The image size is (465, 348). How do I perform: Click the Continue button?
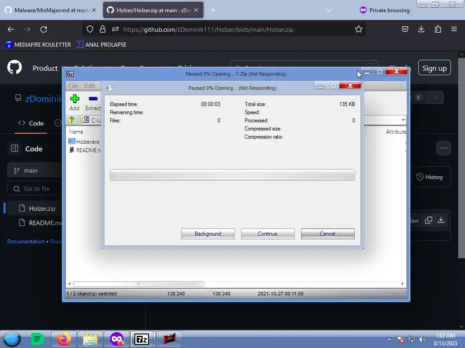tap(267, 234)
